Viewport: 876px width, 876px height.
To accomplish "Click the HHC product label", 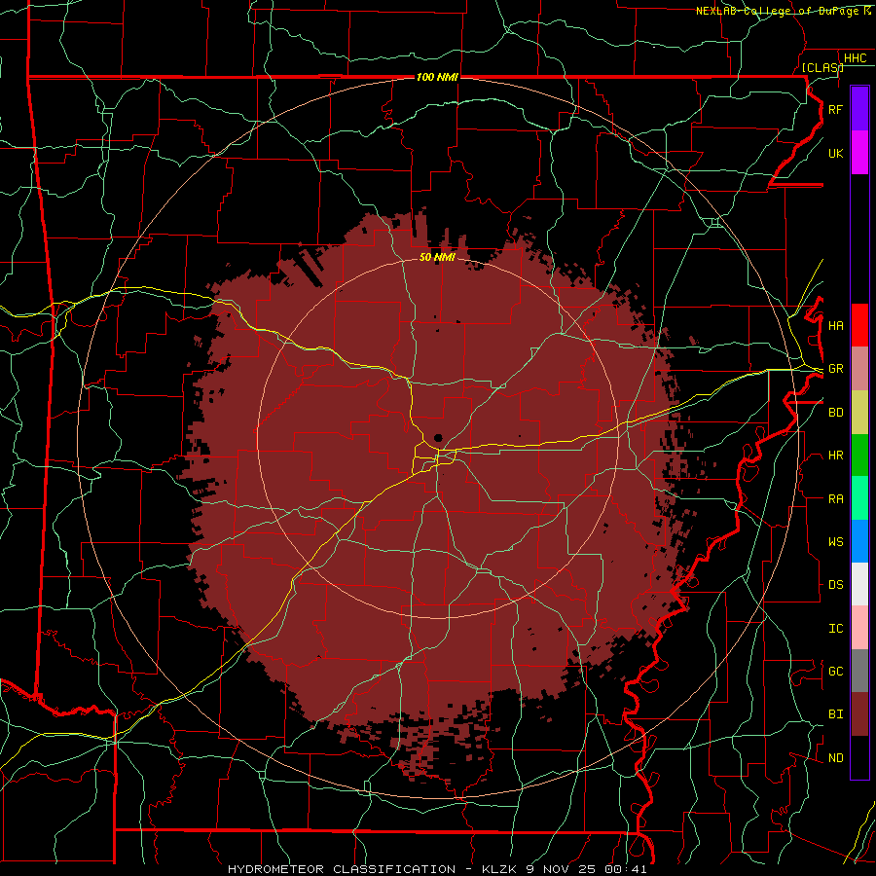I will pos(855,58).
